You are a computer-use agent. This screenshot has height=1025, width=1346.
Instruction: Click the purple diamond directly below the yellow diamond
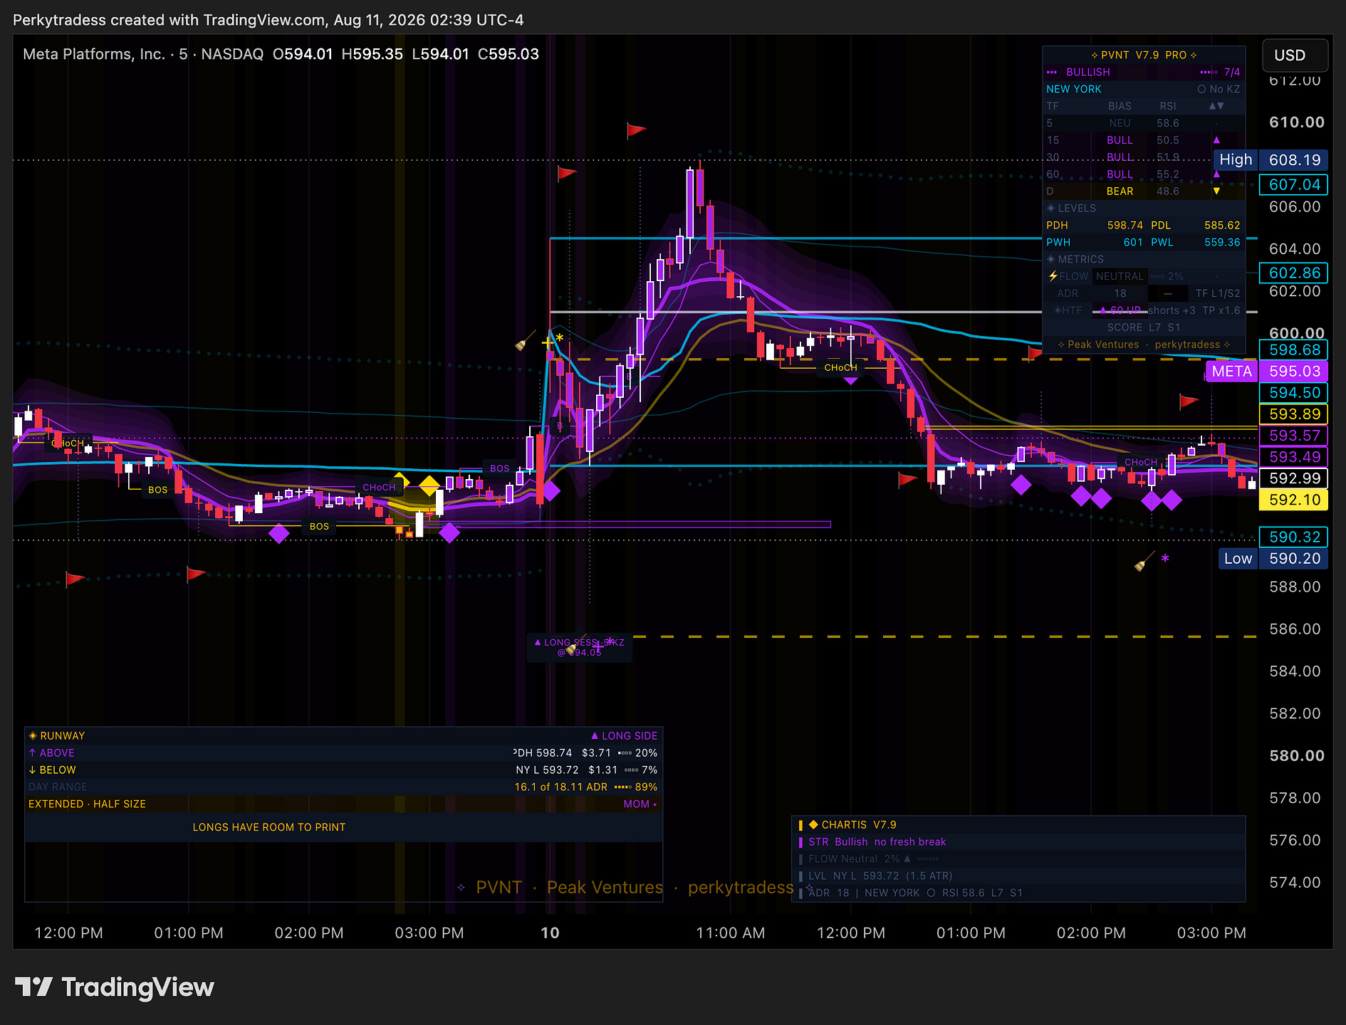point(449,532)
